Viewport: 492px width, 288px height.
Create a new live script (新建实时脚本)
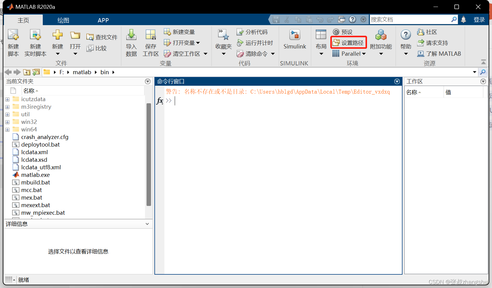pyautogui.click(x=35, y=43)
